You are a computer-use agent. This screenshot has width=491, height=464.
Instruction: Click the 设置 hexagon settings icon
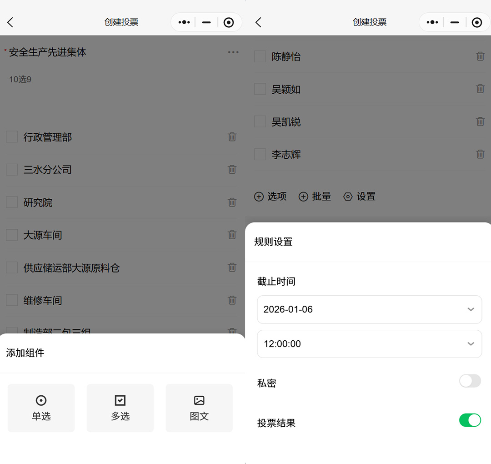click(x=348, y=197)
